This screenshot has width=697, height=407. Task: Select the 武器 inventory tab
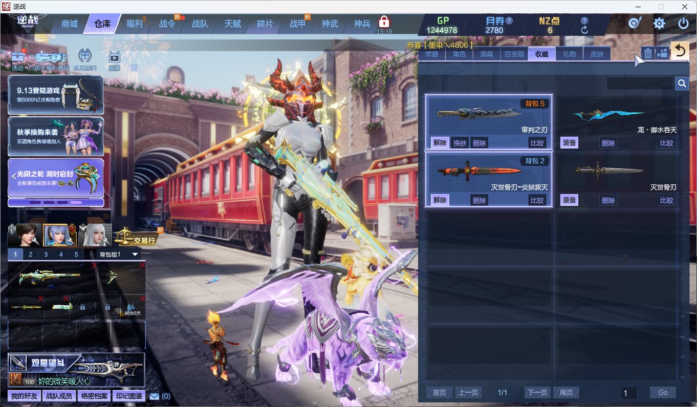[431, 54]
